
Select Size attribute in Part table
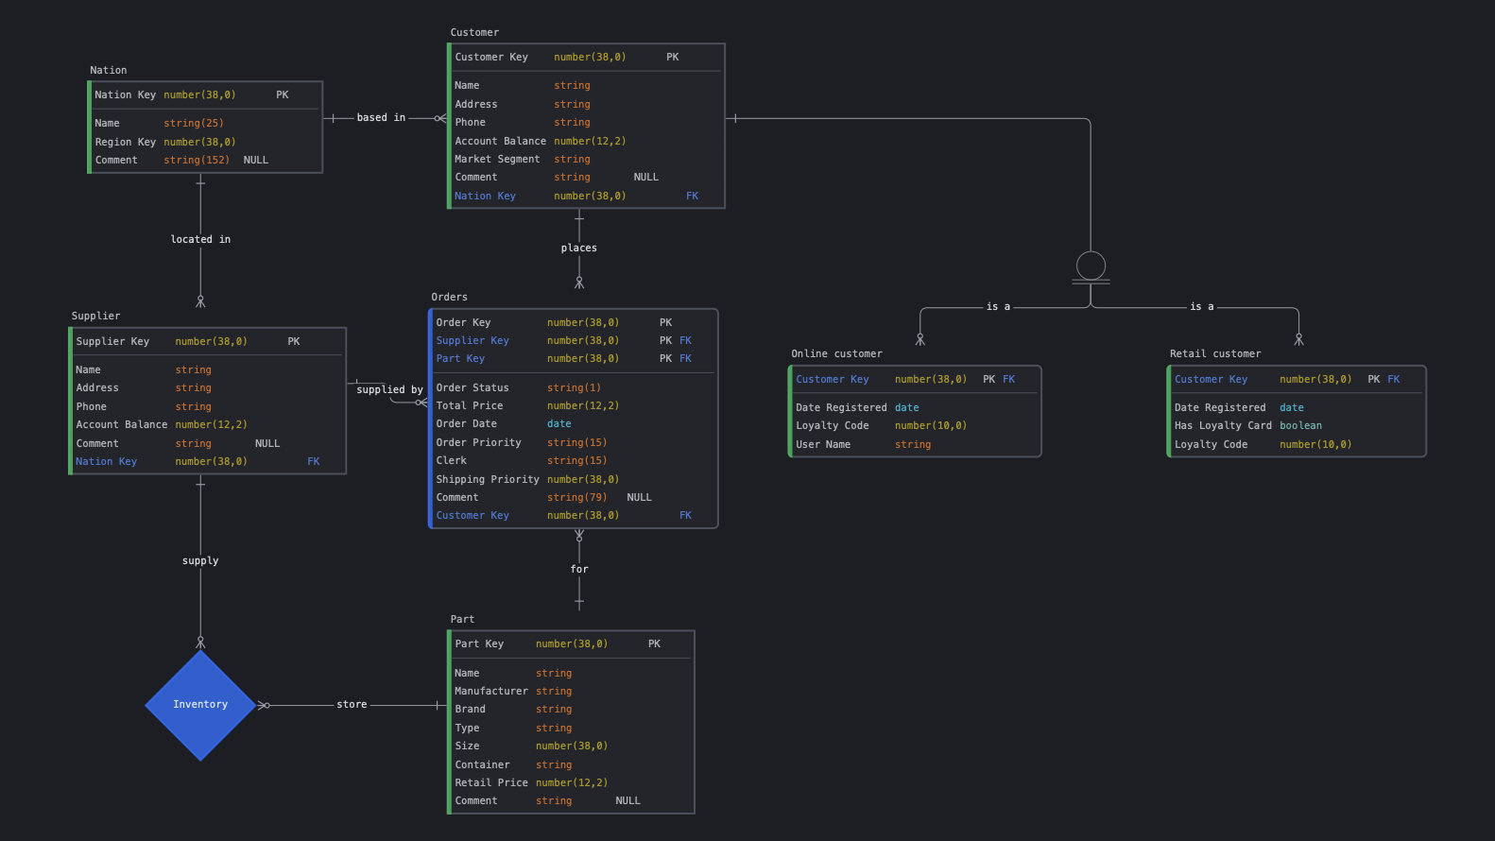point(572,747)
